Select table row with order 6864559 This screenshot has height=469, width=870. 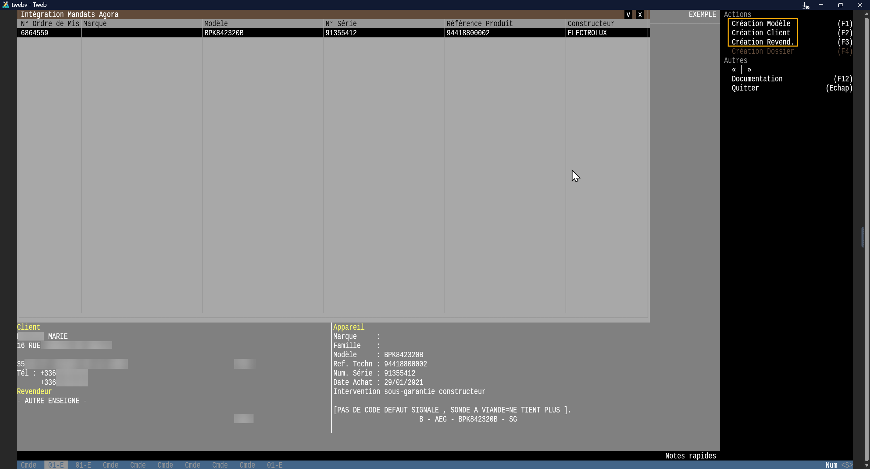click(x=35, y=33)
